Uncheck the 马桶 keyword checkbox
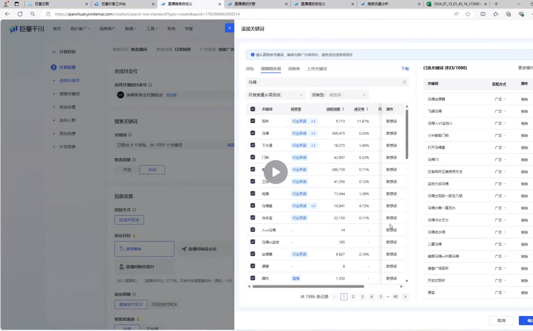533x331 pixels. 253,133
